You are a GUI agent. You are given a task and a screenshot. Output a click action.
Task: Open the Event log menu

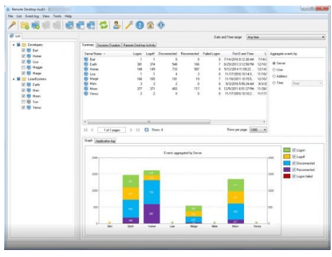click(32, 16)
